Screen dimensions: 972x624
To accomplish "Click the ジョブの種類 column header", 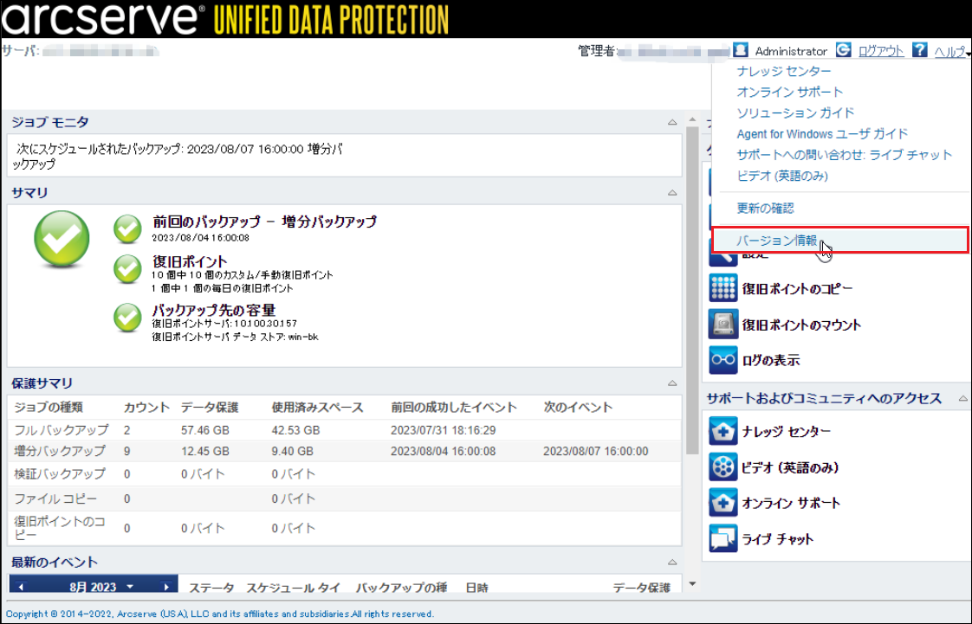I will click(x=49, y=408).
